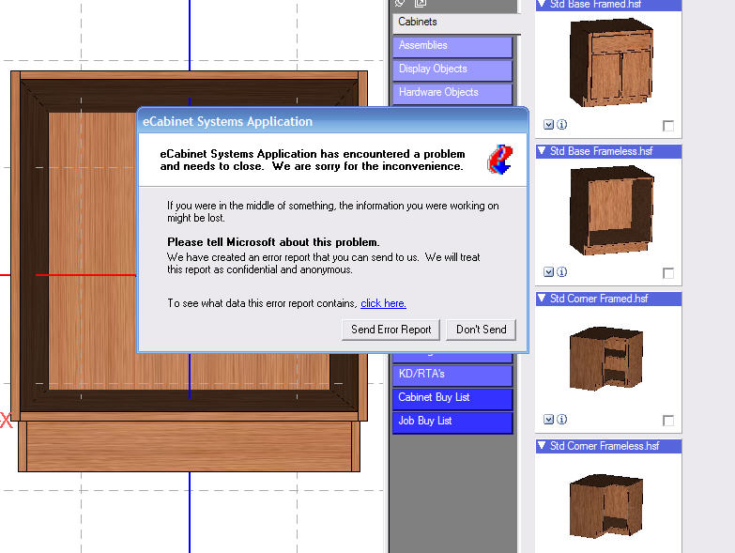Open dropdown arrow under Std Base Frameless

point(548,272)
